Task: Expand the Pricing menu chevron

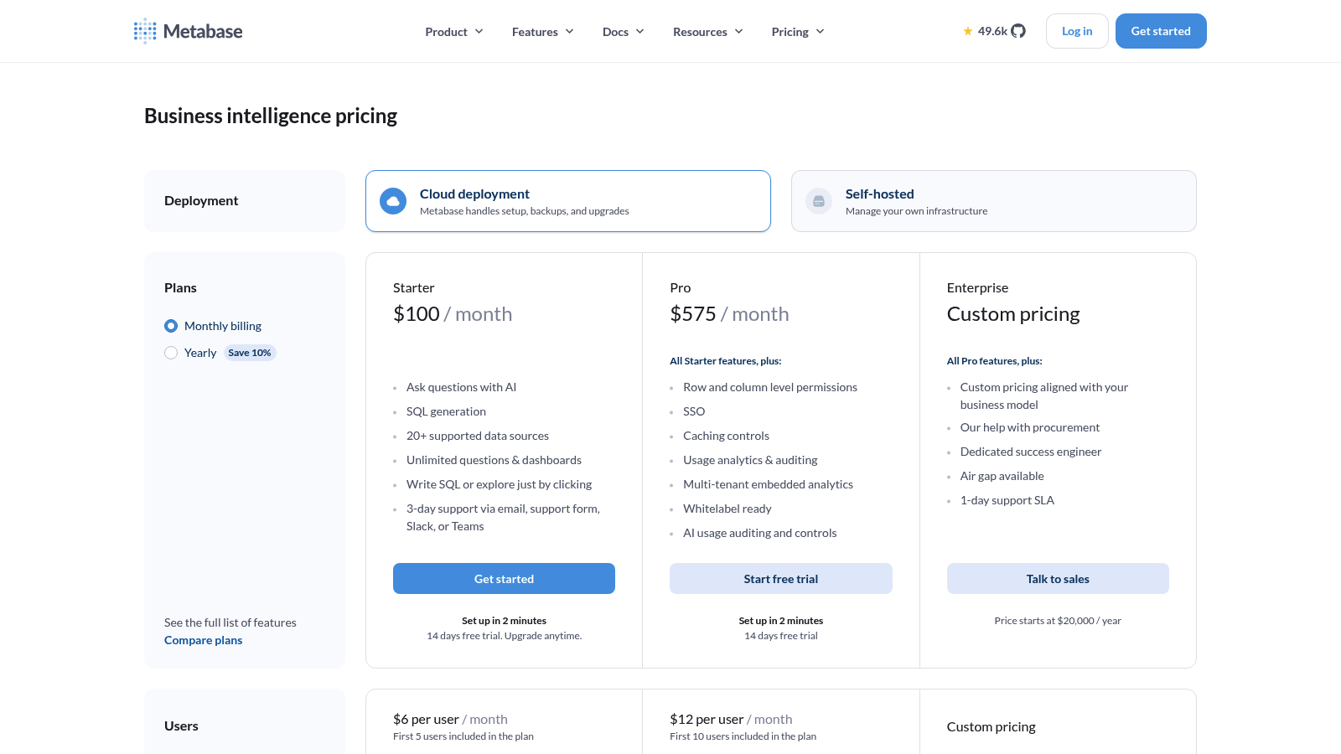Action: [x=821, y=32]
